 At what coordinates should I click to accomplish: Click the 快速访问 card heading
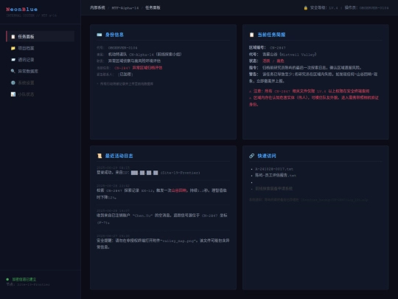click(267, 156)
